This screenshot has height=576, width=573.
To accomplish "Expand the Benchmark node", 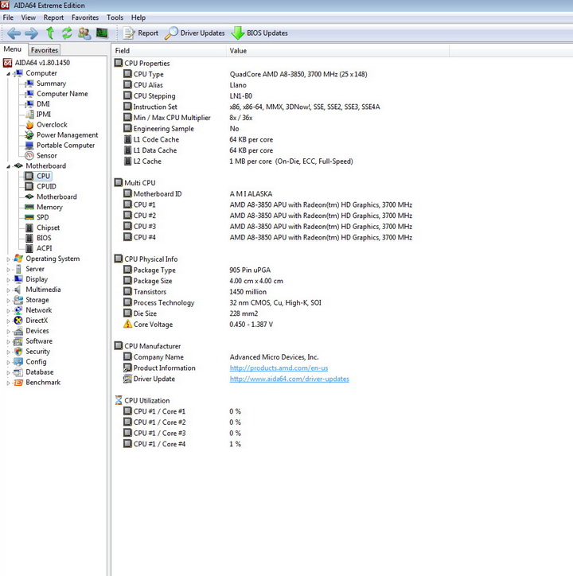I will coord(8,383).
